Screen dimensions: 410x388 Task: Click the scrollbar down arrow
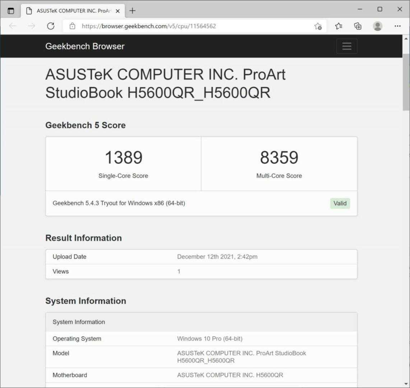click(406, 383)
